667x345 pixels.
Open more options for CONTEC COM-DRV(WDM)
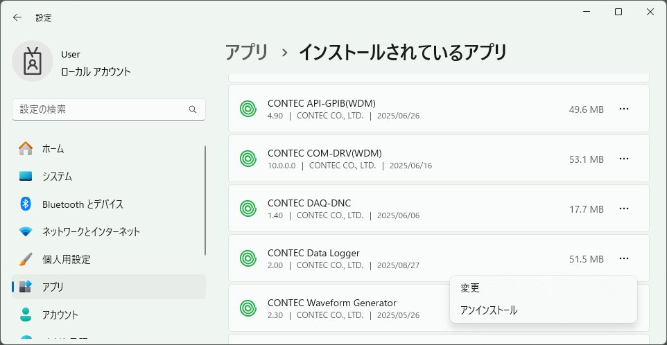pyautogui.click(x=624, y=159)
